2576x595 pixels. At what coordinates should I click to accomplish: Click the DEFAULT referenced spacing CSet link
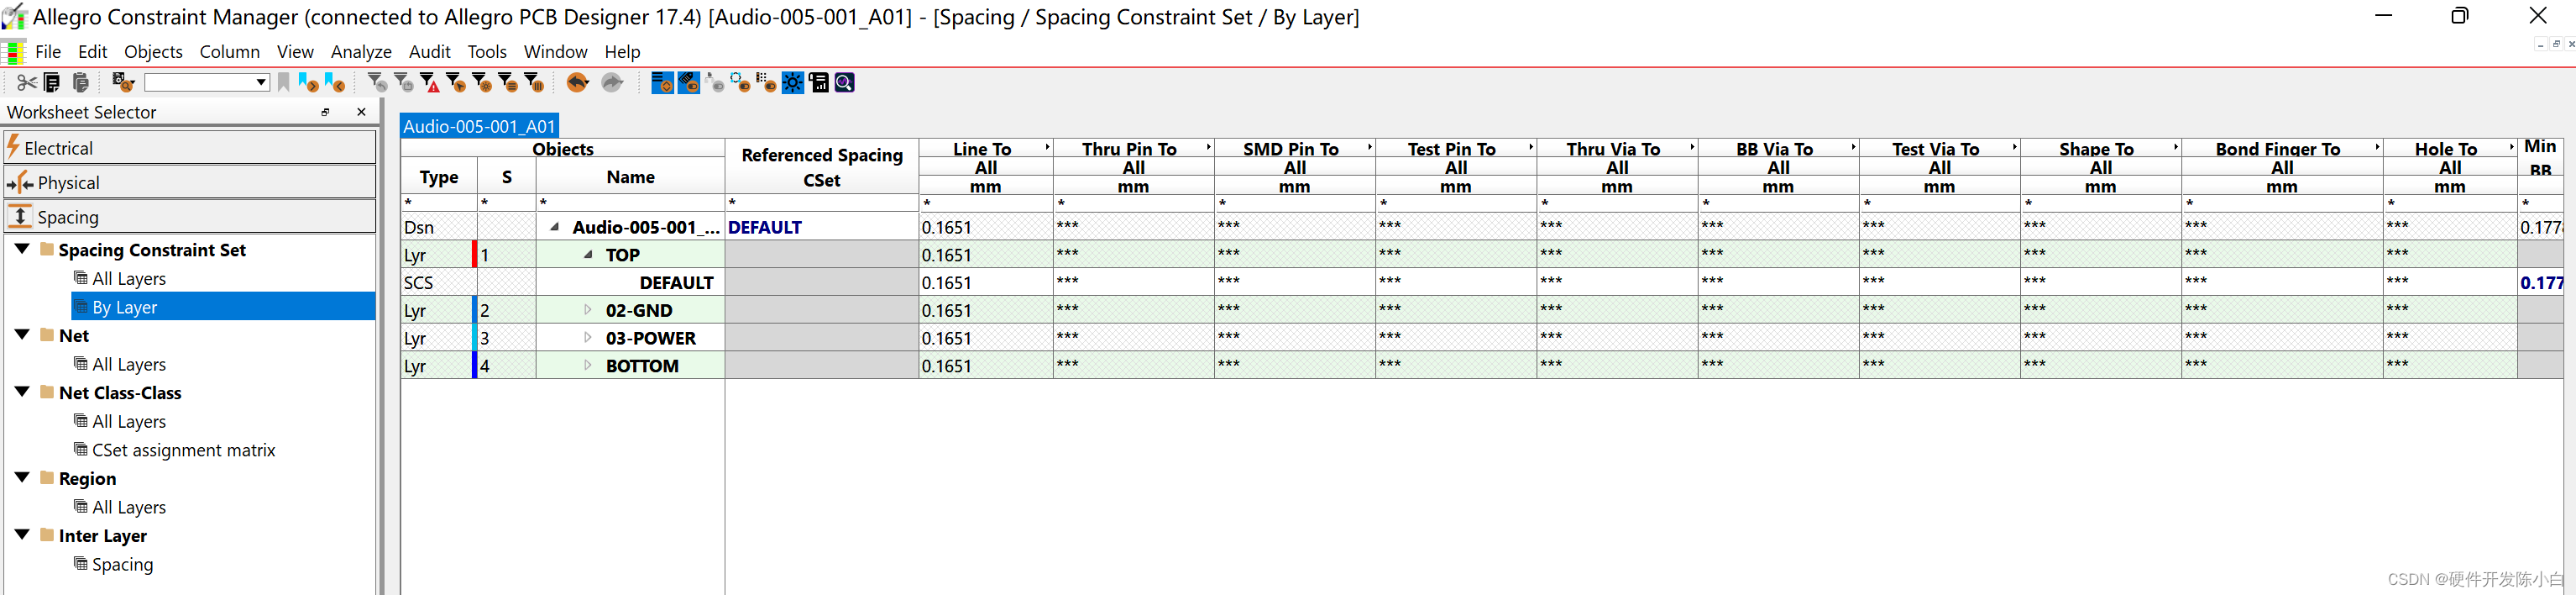[764, 226]
